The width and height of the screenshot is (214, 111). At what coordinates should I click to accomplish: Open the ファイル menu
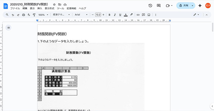click(15, 8)
